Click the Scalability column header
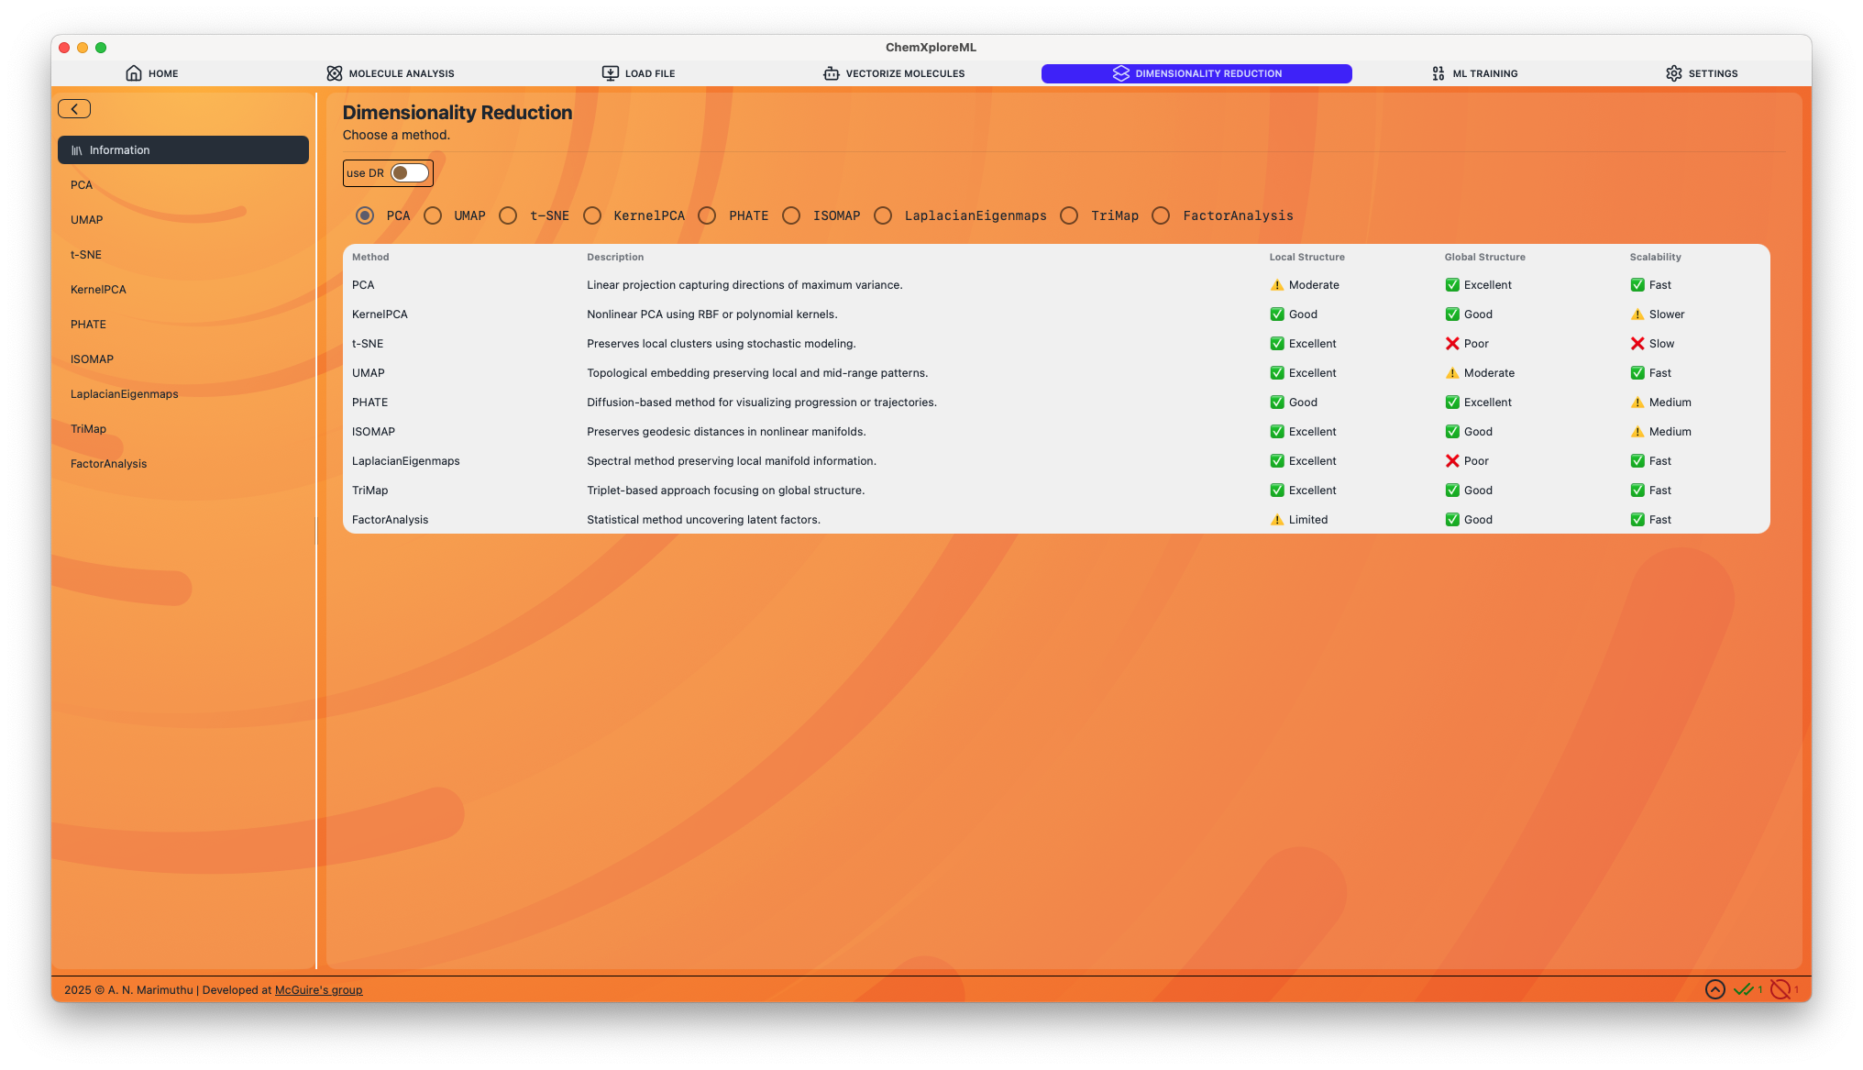The width and height of the screenshot is (1863, 1070). [x=1655, y=258]
